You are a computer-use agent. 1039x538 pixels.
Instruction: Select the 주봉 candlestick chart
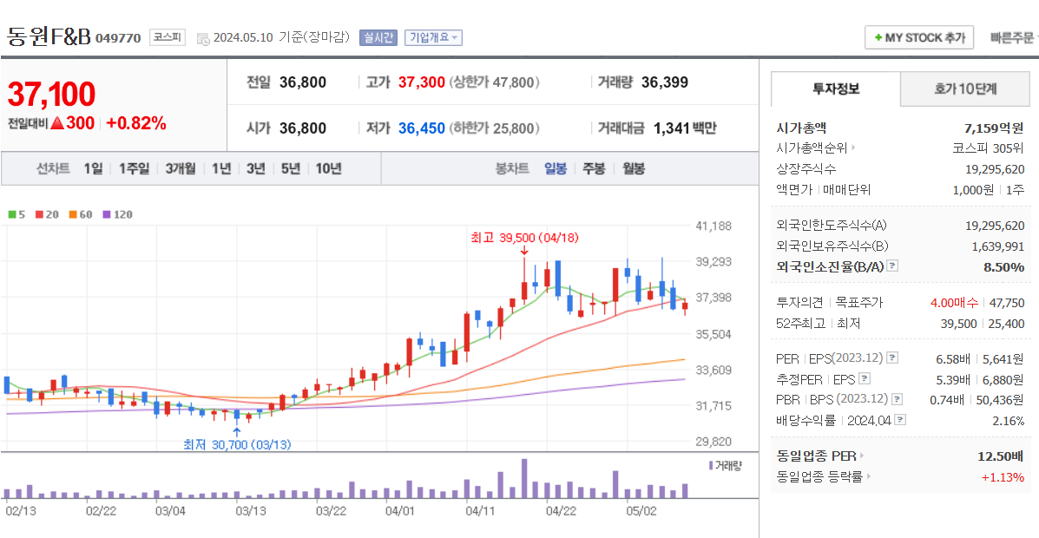coord(594,168)
